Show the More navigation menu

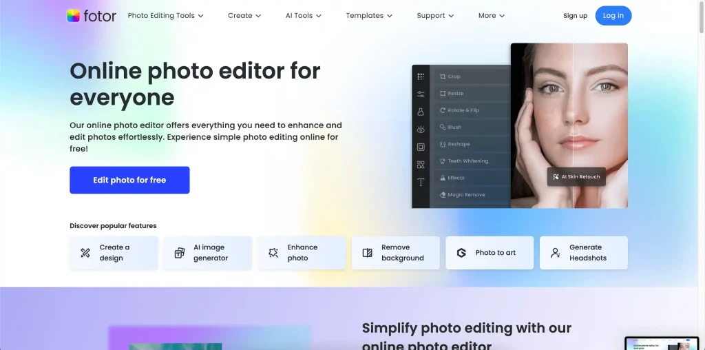[492, 16]
